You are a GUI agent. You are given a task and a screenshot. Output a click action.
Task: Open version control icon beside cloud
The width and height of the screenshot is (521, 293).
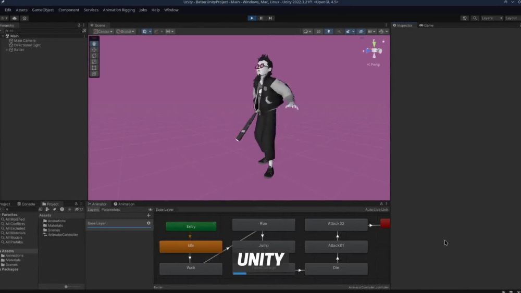(x=24, y=18)
